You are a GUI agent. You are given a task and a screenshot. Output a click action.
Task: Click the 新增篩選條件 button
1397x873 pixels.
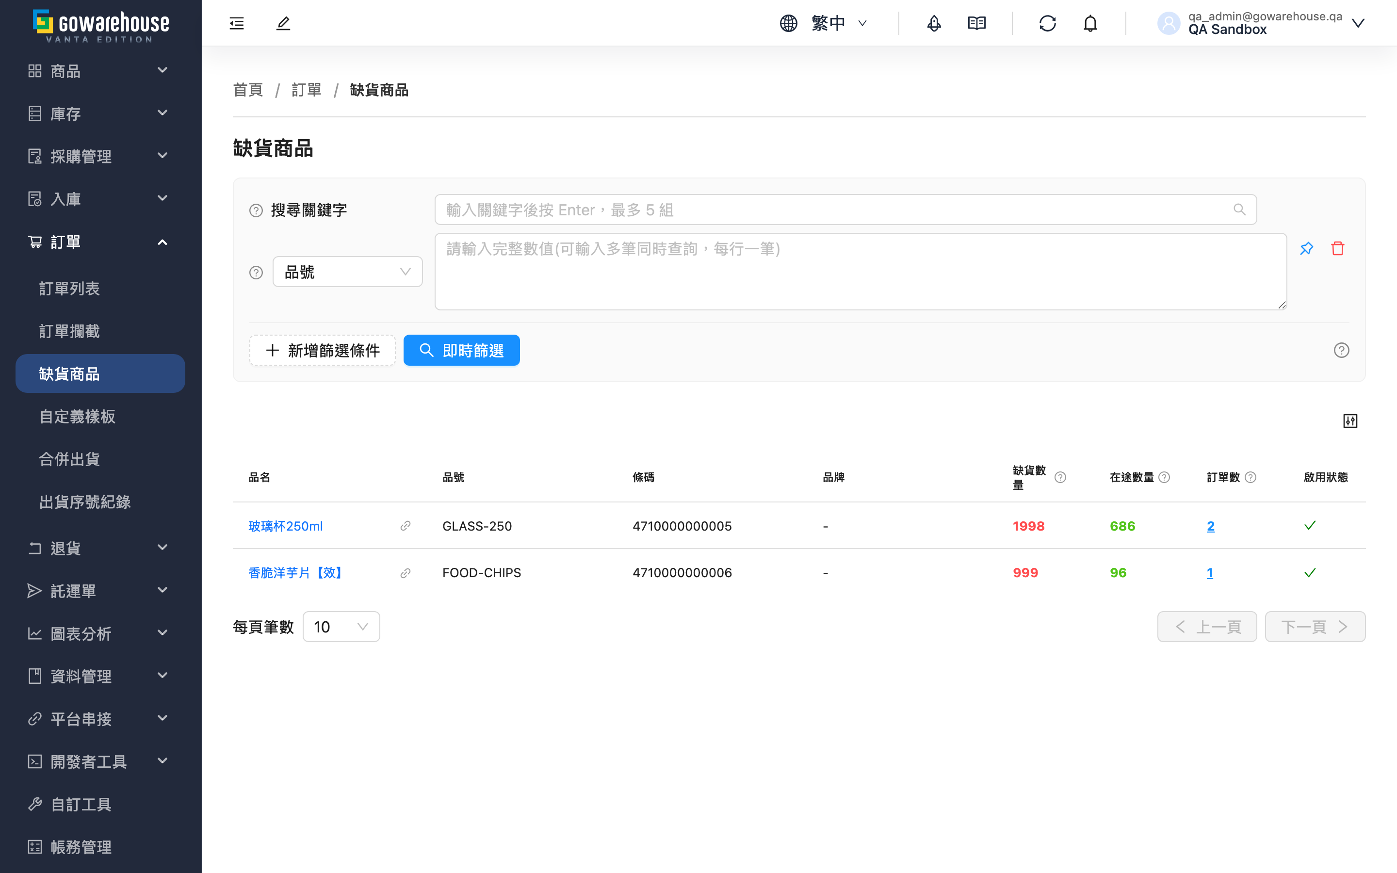(322, 350)
